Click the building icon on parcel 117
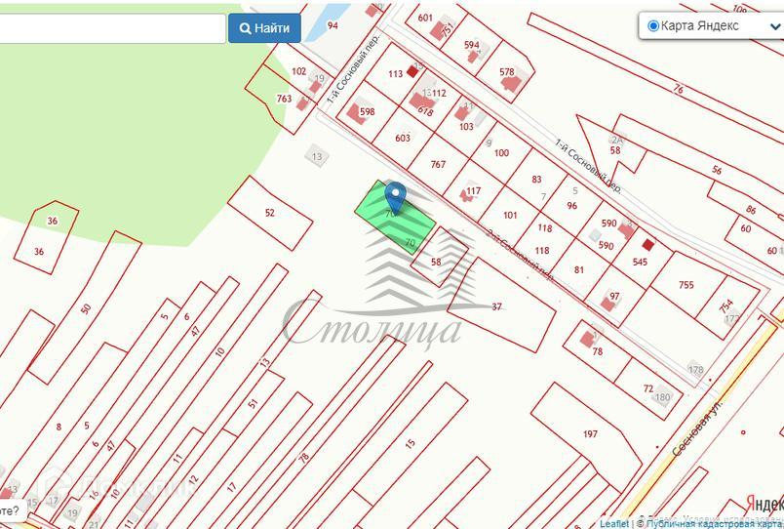Screen dimensions: 784x529 [x=467, y=194]
